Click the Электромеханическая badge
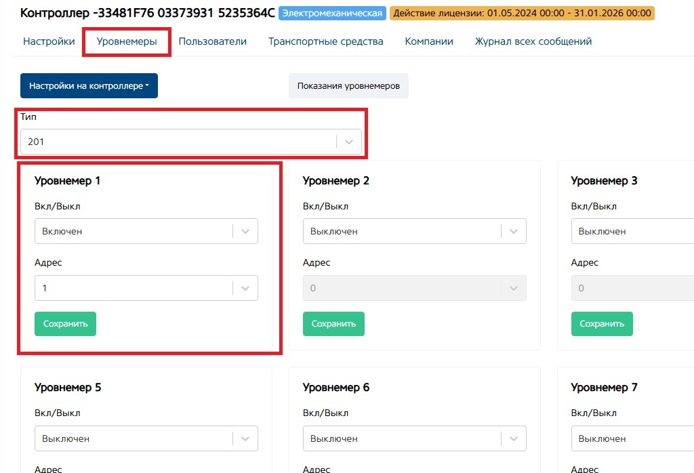The height and width of the screenshot is (473, 694). pyautogui.click(x=332, y=14)
